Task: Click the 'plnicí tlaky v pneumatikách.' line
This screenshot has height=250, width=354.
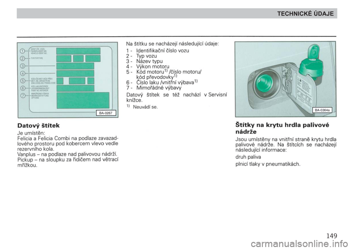Action: pos(268,164)
